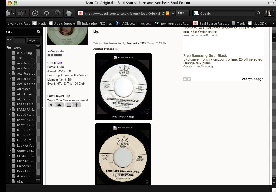Open the AOL.co.uk bookmark
This screenshot has height=192, width=276.
click(134, 24)
